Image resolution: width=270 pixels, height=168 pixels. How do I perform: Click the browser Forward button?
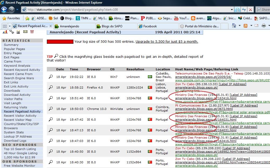coord(11,9)
